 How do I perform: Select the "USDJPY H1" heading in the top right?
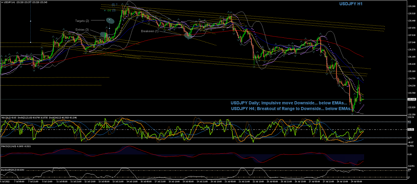351,4
